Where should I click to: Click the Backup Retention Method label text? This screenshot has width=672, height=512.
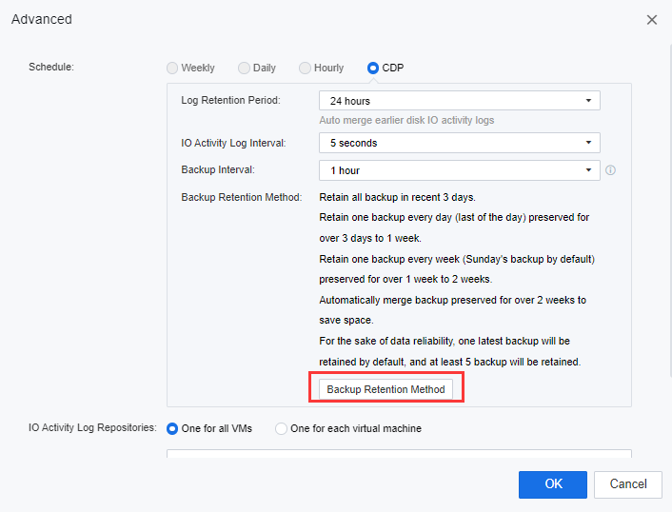[241, 198]
